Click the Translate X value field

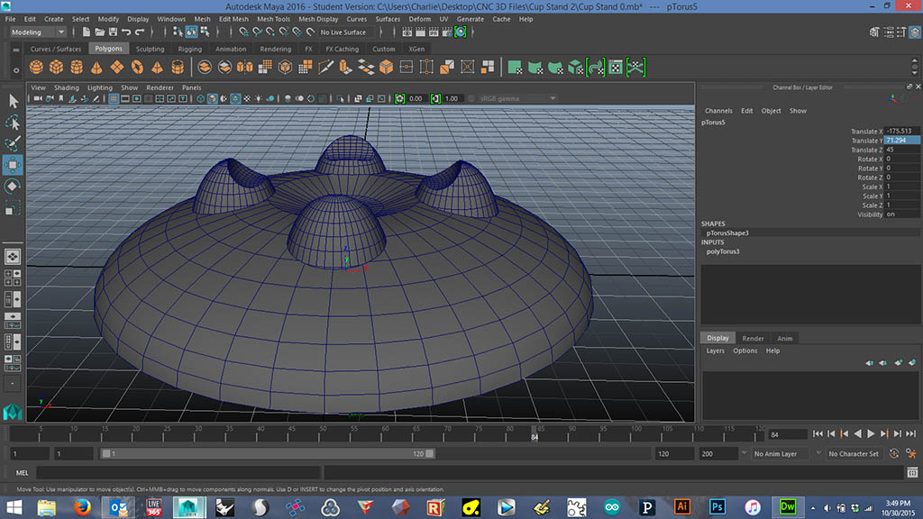tap(901, 132)
